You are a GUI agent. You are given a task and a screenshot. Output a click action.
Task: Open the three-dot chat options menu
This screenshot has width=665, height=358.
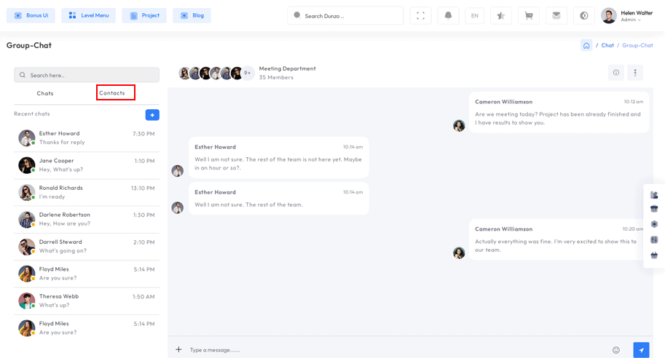(x=635, y=73)
